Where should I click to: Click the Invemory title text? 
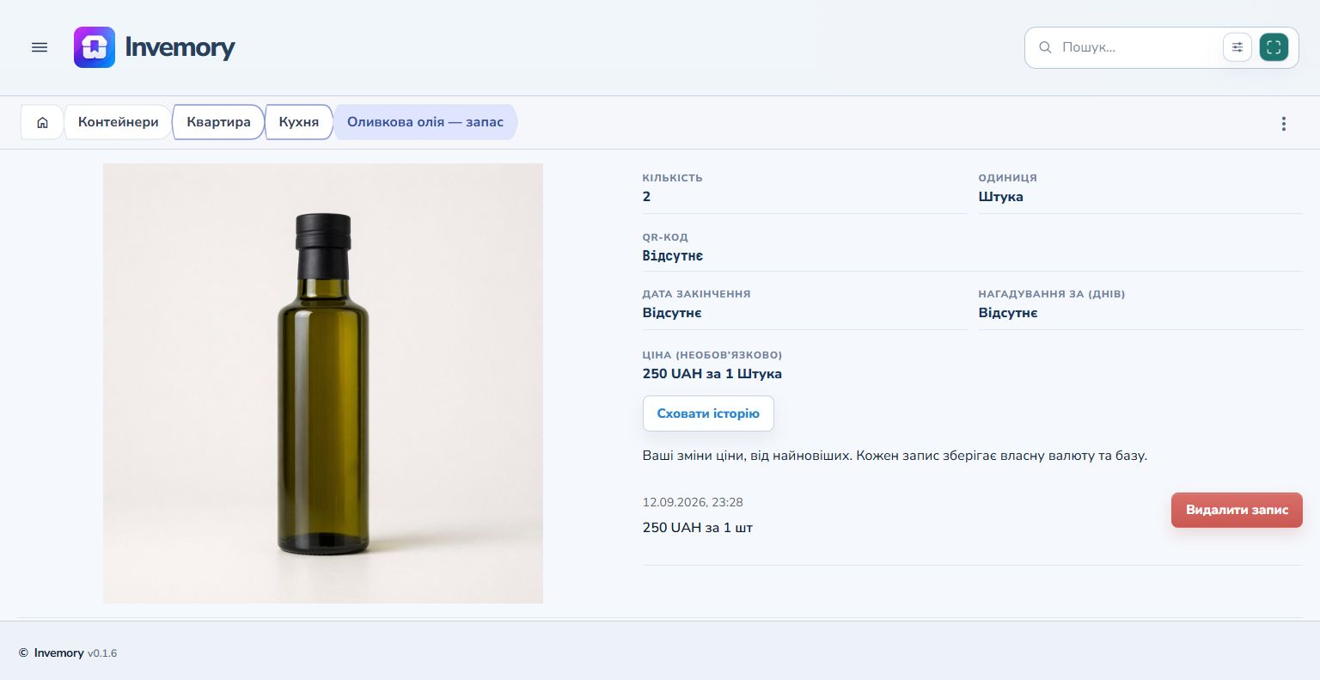click(x=180, y=47)
